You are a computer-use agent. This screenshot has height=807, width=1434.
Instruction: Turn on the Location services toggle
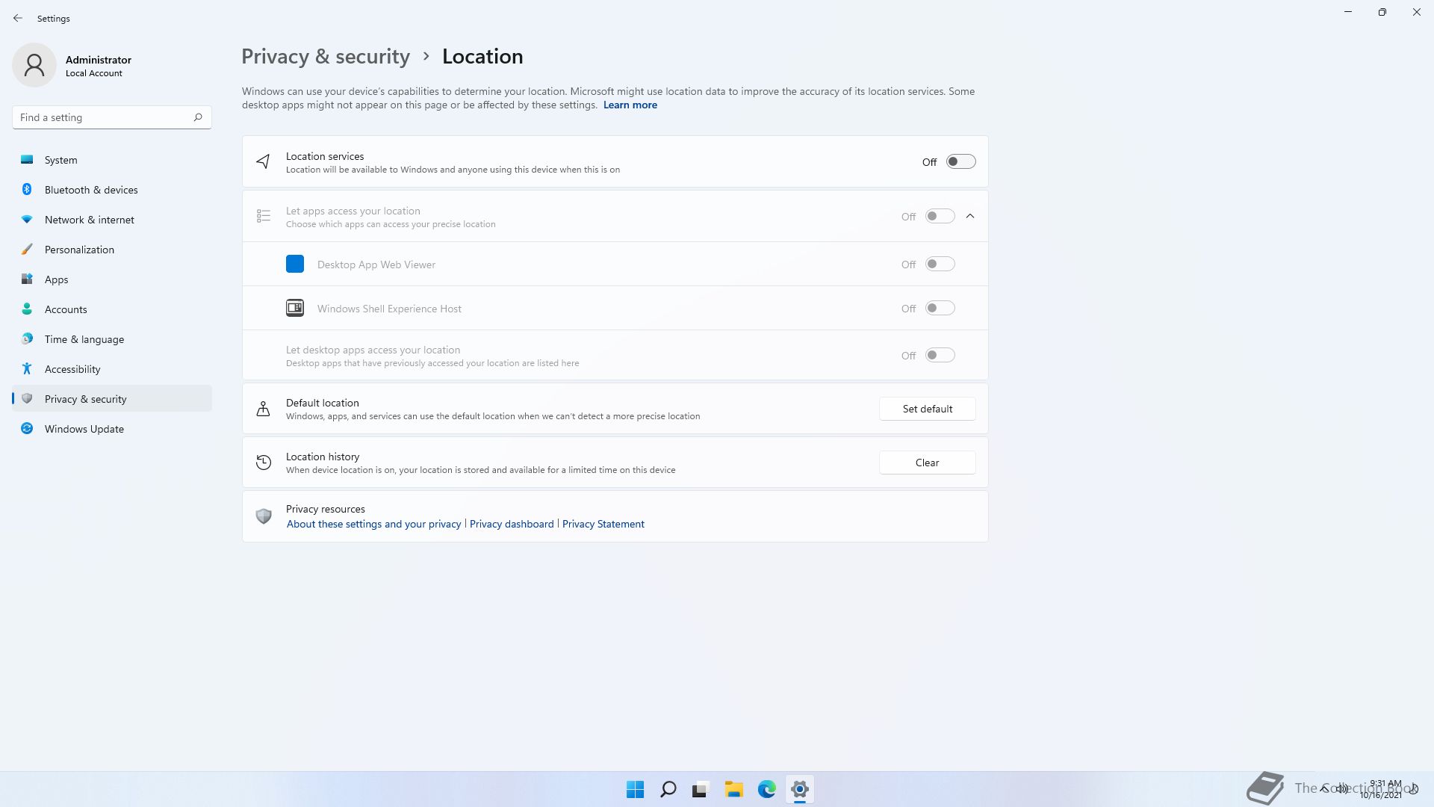point(960,161)
